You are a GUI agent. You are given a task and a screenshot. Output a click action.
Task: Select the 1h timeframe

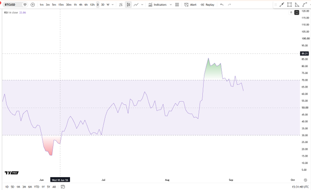[75, 5]
